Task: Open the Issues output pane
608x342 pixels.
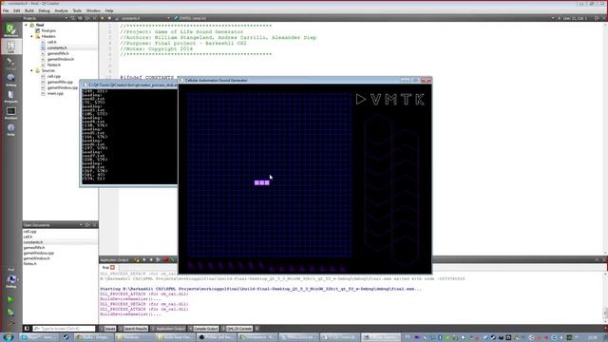Action: point(107,329)
